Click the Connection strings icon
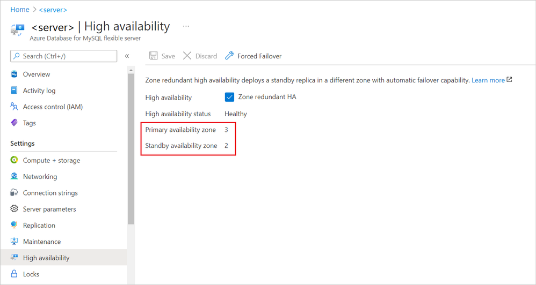Image resolution: width=536 pixels, height=285 pixels. pyautogui.click(x=15, y=193)
